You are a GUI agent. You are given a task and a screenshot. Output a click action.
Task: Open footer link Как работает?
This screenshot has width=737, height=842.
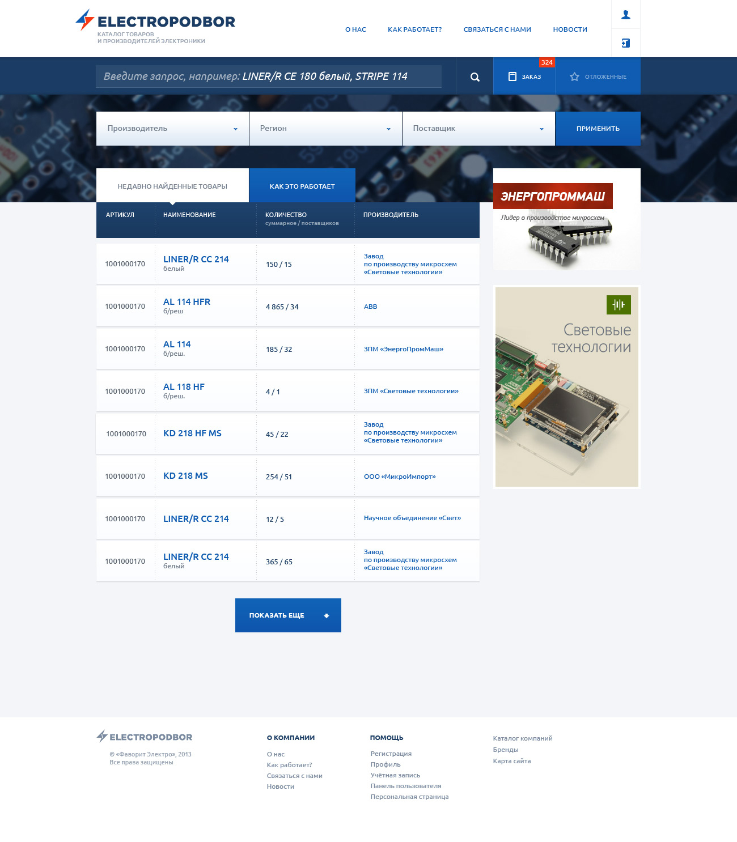[289, 765]
